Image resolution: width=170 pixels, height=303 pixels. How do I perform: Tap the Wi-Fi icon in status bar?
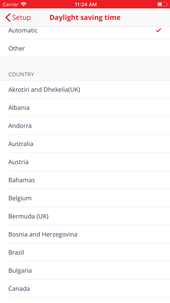[23, 4]
